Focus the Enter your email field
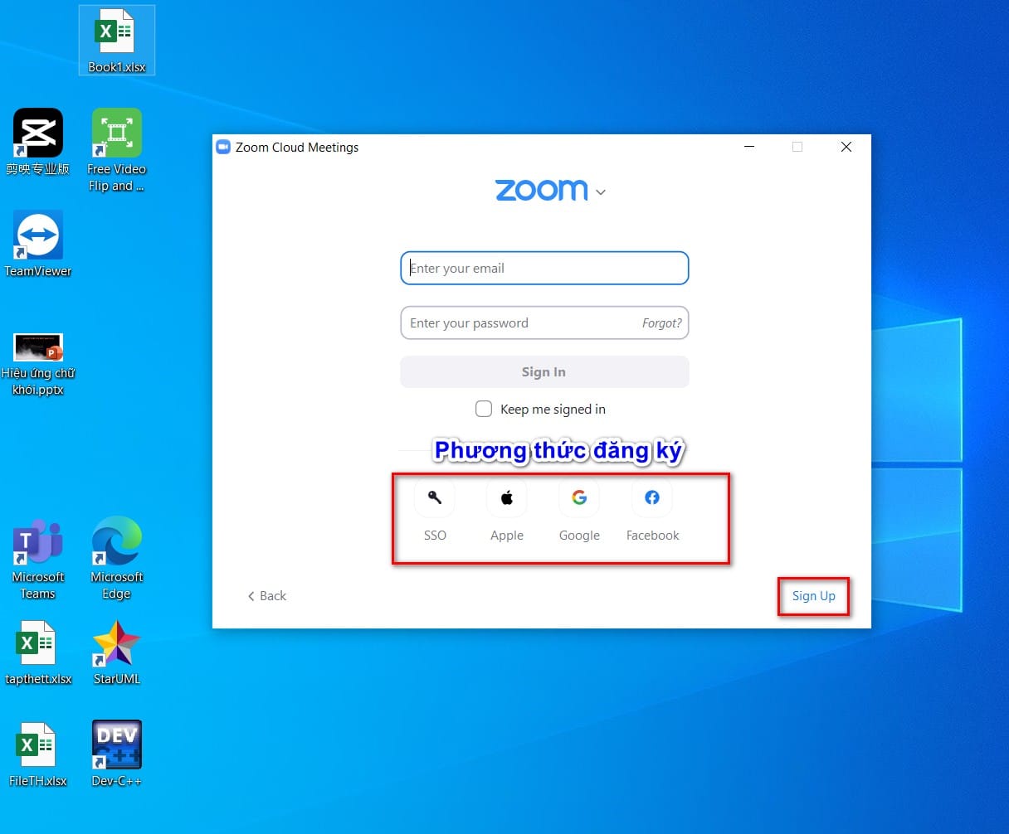1009x834 pixels. 544,268
